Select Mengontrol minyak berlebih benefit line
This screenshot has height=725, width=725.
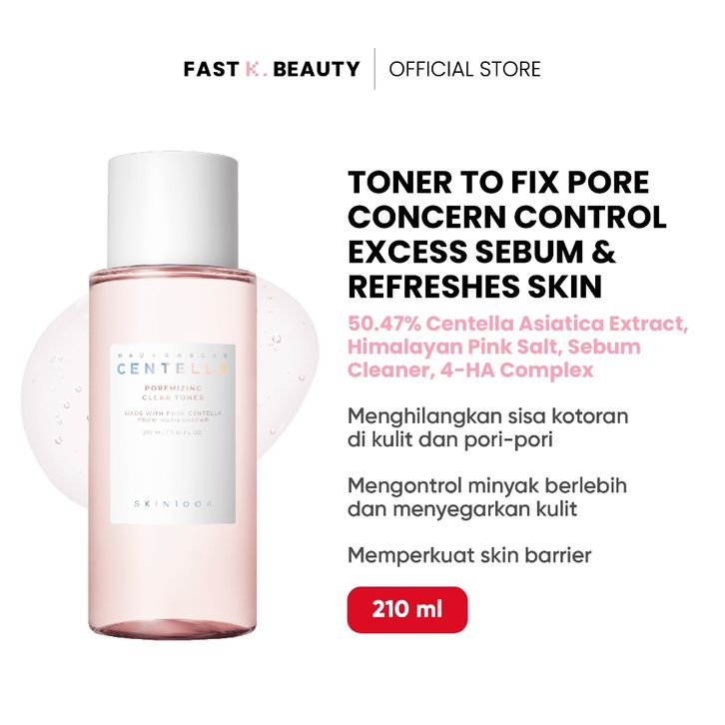click(487, 486)
